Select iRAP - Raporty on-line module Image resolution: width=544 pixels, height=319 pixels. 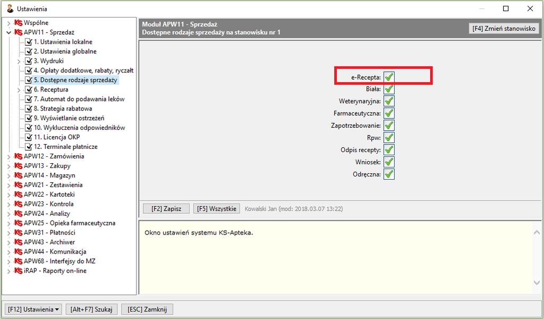click(x=55, y=271)
